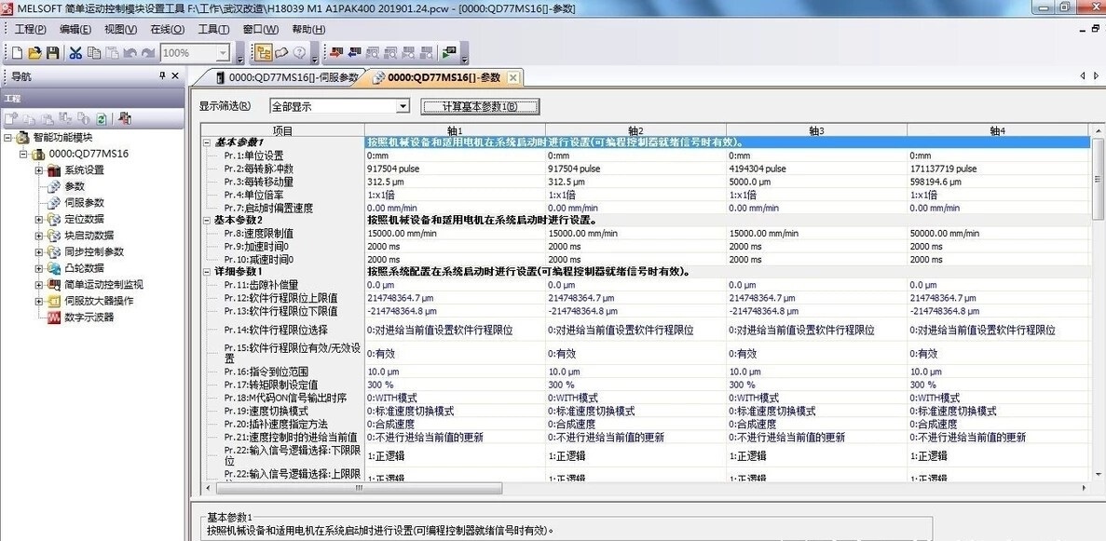This screenshot has height=541, width=1106.
Task: Click the 简单运动控制监视 monitor icon
Action: (54, 285)
